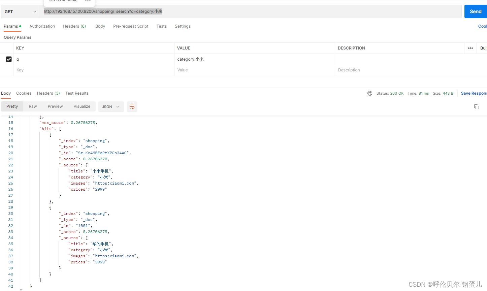Click the title "华为手机" line

coord(91,244)
